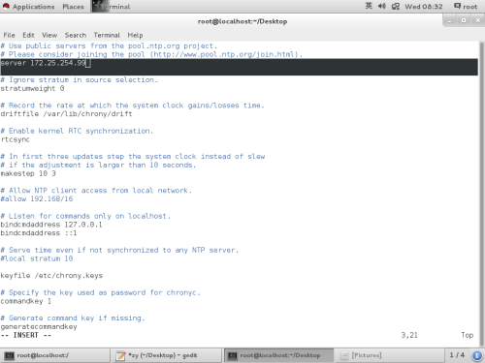
Task: Click the 'bindcmdaddress ::1' line
Action: [x=39, y=233]
